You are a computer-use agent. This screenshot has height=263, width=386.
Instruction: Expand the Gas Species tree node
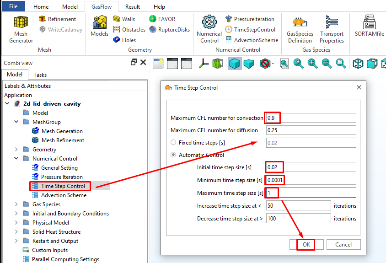point(16,204)
